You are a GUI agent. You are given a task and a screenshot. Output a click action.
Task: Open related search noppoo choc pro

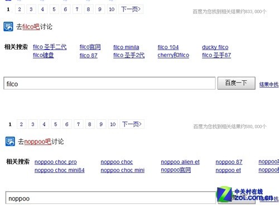point(56,162)
